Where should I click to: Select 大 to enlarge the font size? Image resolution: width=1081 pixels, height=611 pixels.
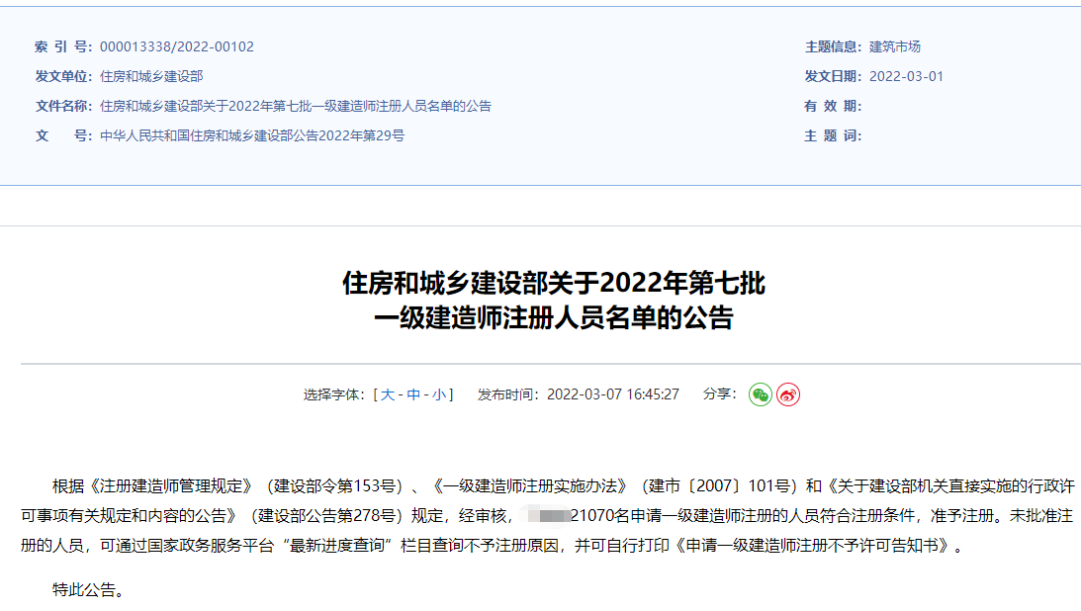click(x=389, y=393)
